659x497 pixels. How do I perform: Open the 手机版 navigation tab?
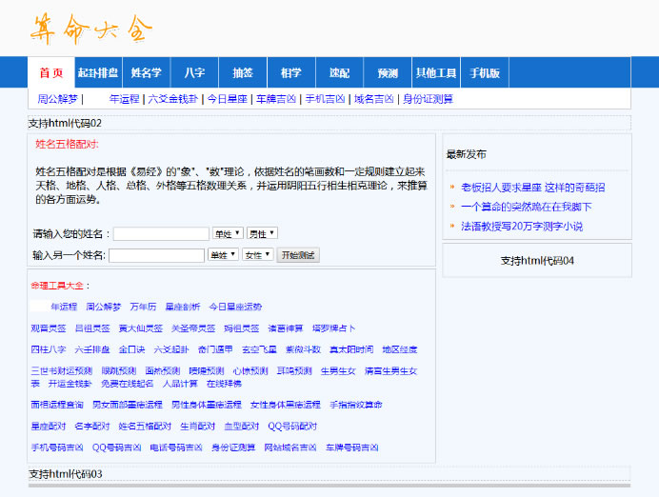[x=485, y=73]
